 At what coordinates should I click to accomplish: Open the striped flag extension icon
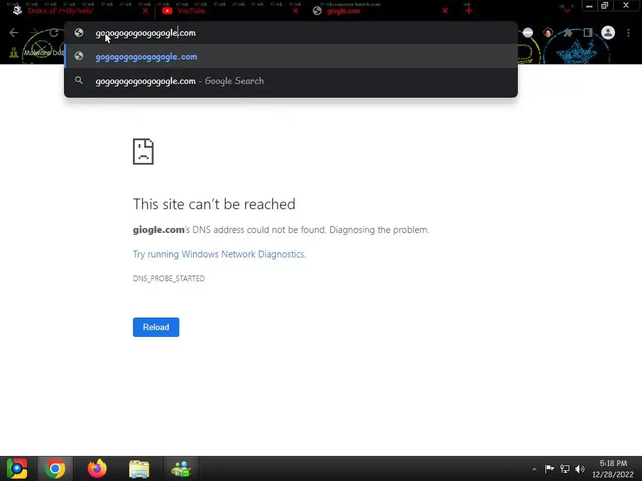tap(528, 33)
